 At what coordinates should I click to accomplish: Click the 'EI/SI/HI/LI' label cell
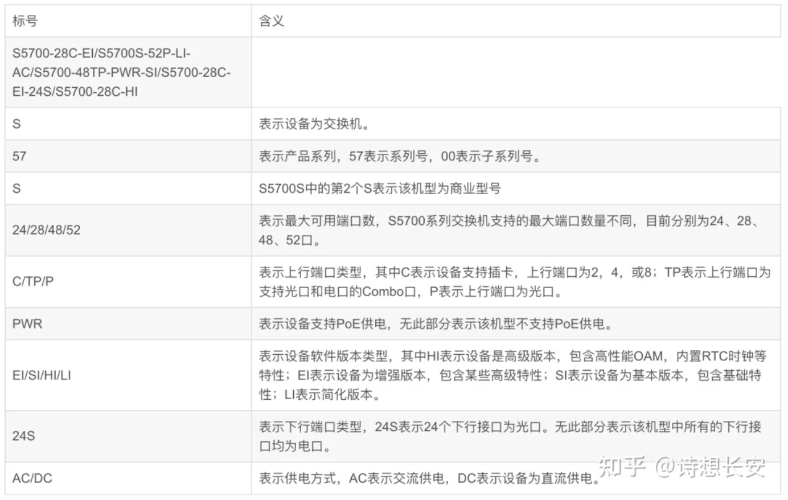(x=128, y=375)
